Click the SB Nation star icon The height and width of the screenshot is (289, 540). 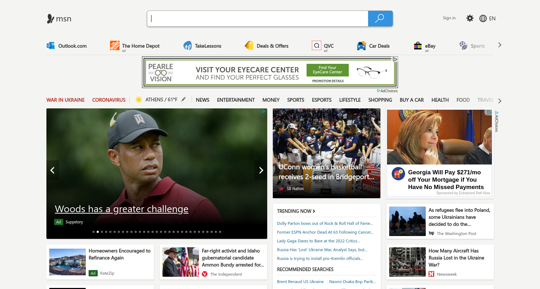(x=281, y=189)
